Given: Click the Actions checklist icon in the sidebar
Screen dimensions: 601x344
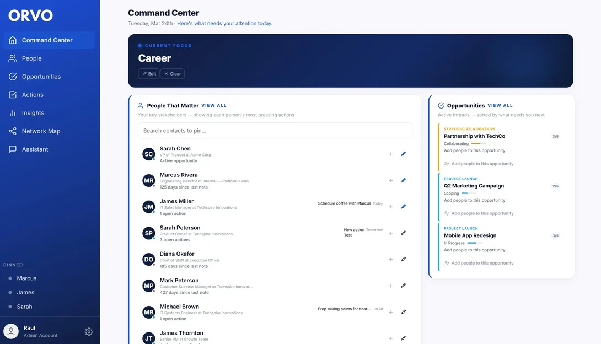Looking at the screenshot, I should pyautogui.click(x=12, y=94).
